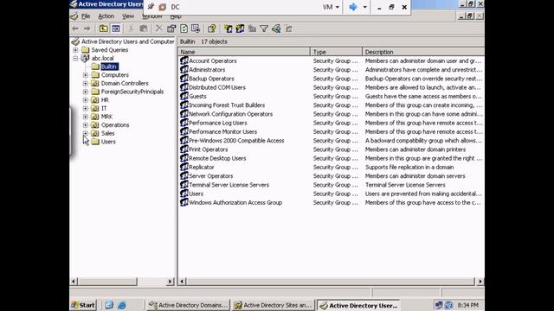554x311 pixels.
Task: Expand the ForeignSecurityPrincipals node
Action: coord(85,92)
